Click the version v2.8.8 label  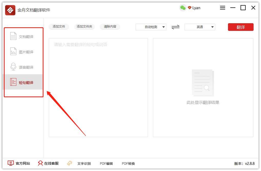click(244, 164)
